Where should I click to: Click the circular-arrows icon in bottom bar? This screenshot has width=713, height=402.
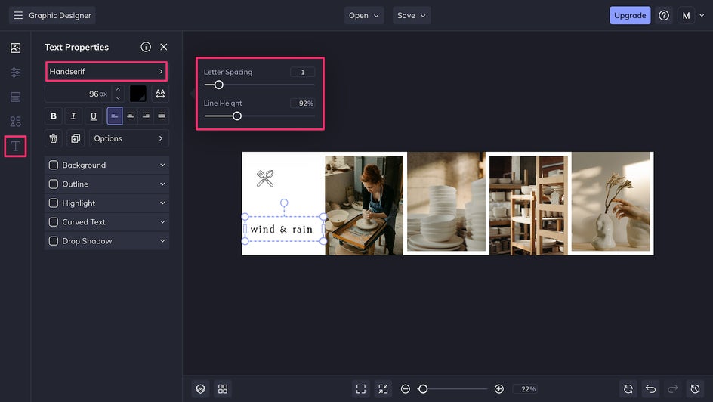(628, 389)
